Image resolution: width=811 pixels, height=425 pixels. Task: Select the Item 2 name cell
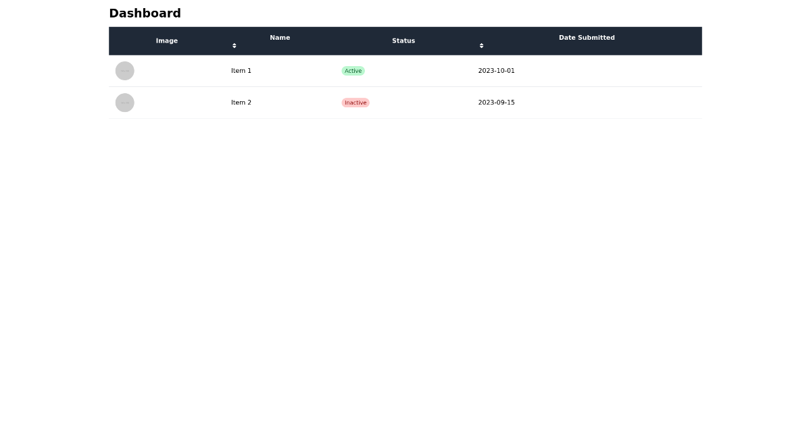[x=241, y=103]
